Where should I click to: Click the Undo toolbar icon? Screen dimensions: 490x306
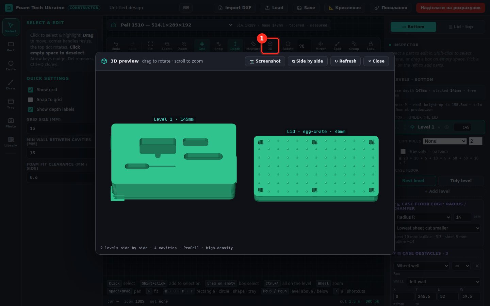pos(116,46)
